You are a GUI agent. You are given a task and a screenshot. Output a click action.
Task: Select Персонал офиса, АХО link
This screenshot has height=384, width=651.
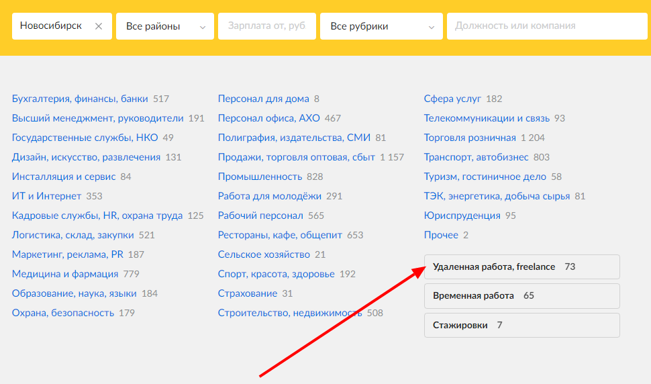269,118
